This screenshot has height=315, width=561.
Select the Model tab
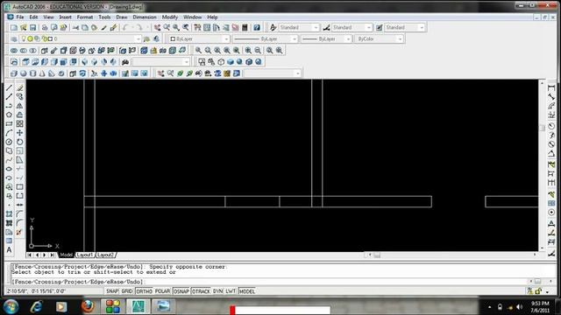[x=67, y=255]
